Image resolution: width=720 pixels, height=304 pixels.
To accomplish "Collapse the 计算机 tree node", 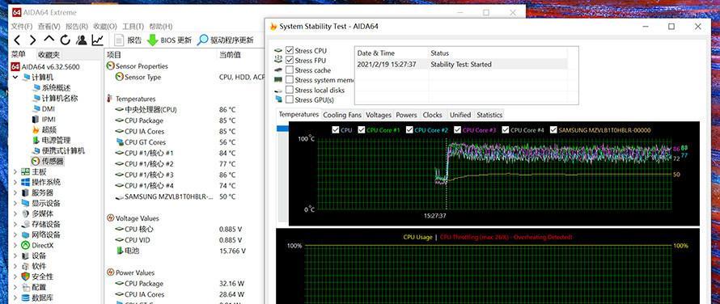I will tap(15, 77).
